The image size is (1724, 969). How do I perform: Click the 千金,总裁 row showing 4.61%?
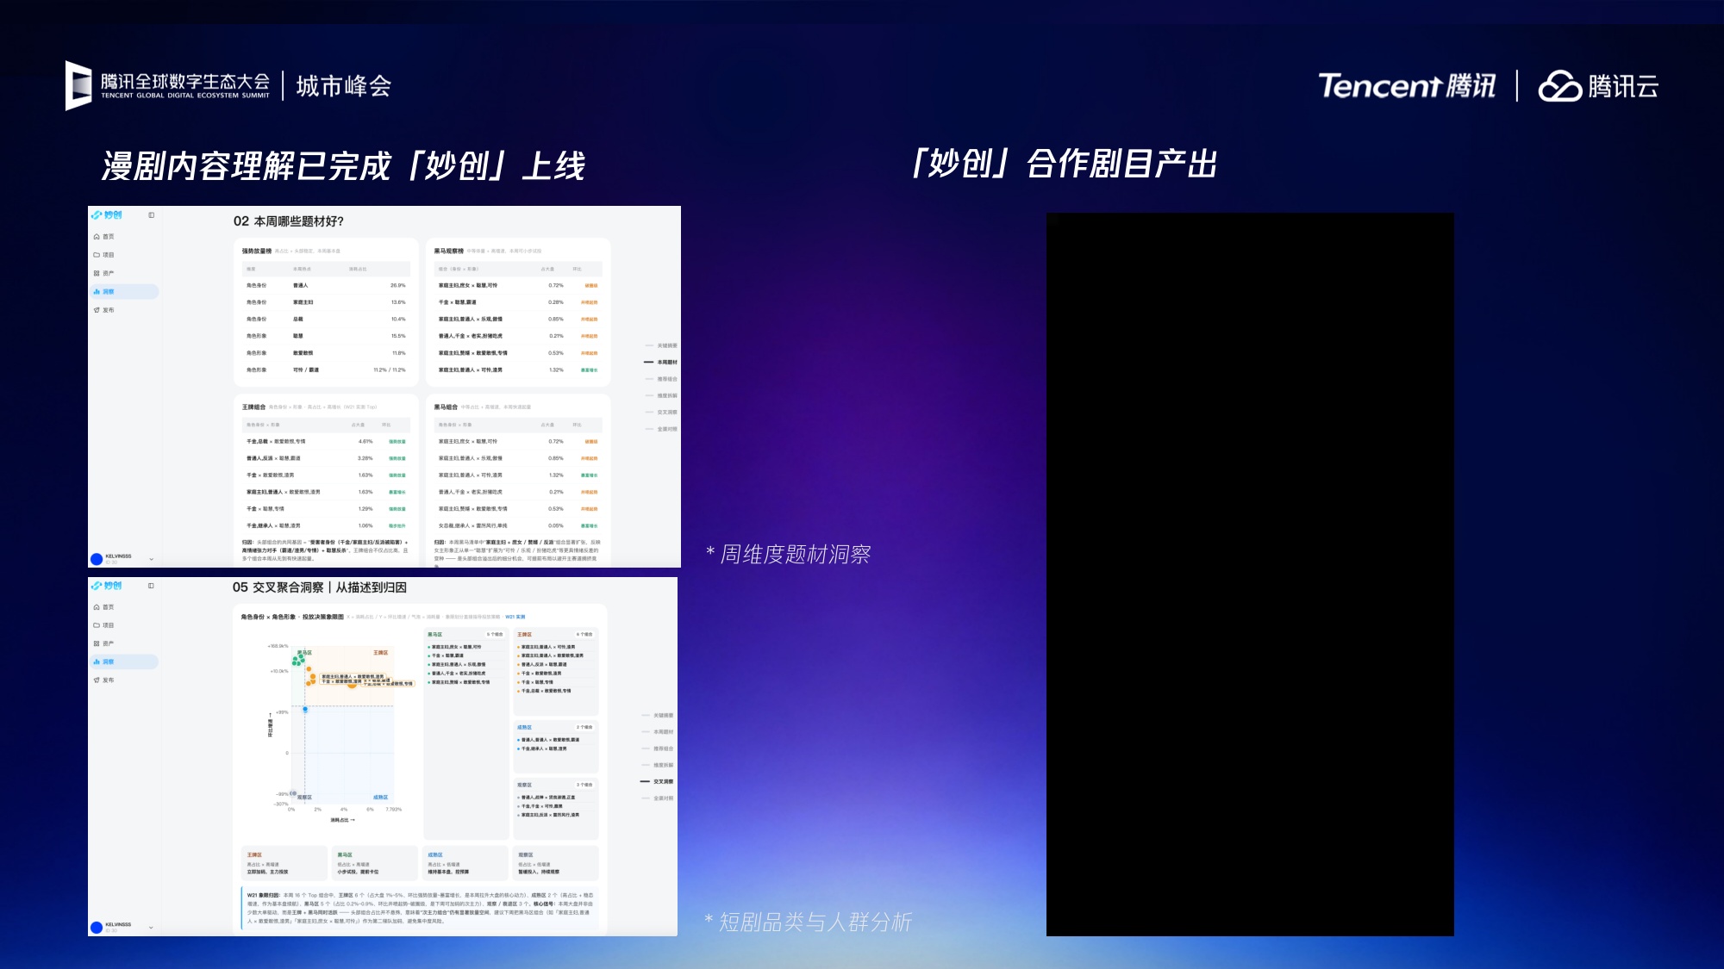326,441
